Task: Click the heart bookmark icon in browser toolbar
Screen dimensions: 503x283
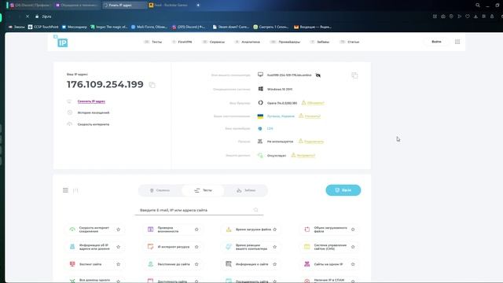Action: tap(468, 17)
